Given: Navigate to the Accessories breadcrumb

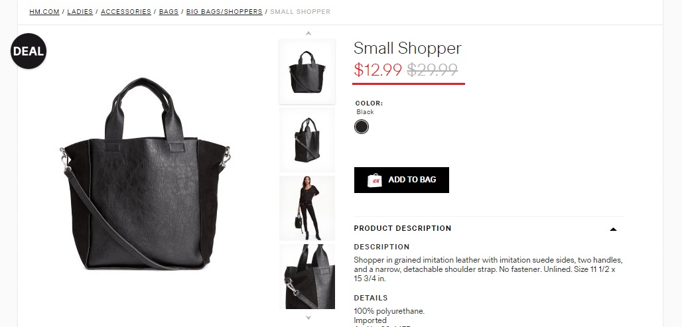Looking at the screenshot, I should click(x=125, y=12).
